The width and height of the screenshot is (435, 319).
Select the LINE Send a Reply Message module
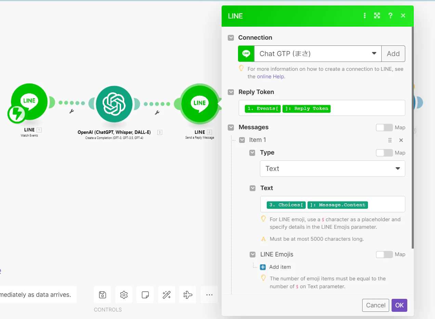(200, 104)
